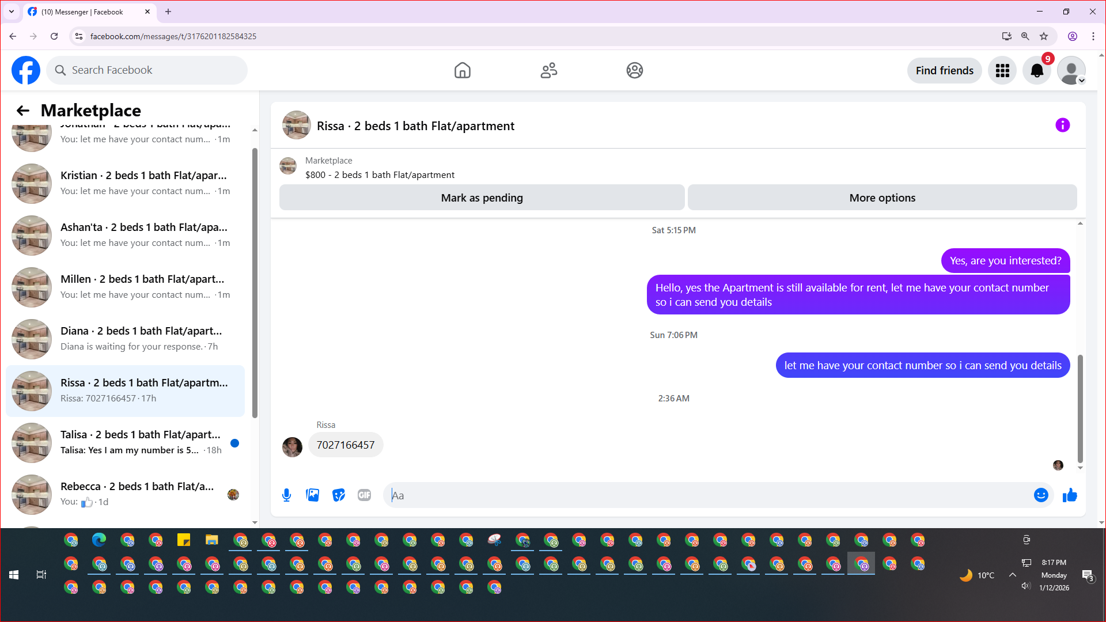Open the GIF selector icon

coord(364,495)
